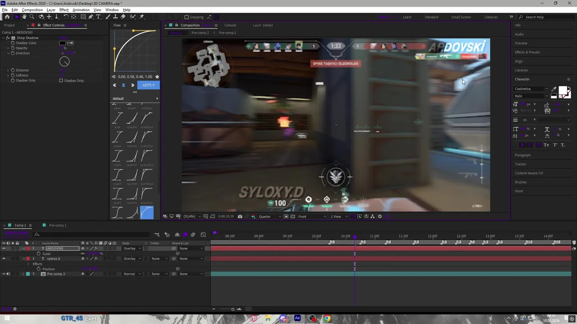Viewport: 577px width, 324px height.
Task: Select the Horizontal Type tool
Action: (x=98, y=17)
